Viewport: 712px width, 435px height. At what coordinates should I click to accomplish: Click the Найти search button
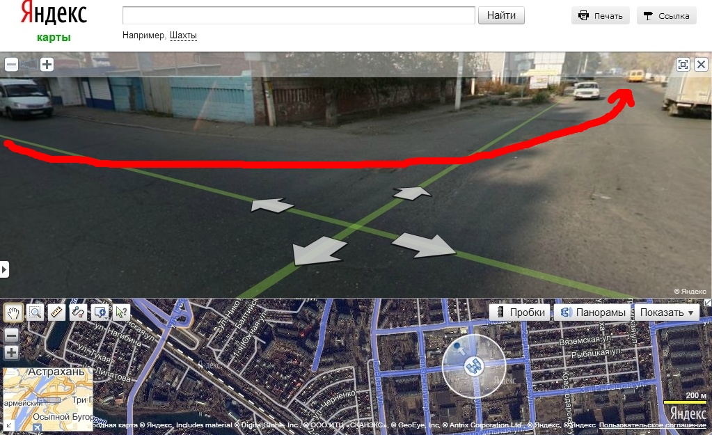[501, 15]
